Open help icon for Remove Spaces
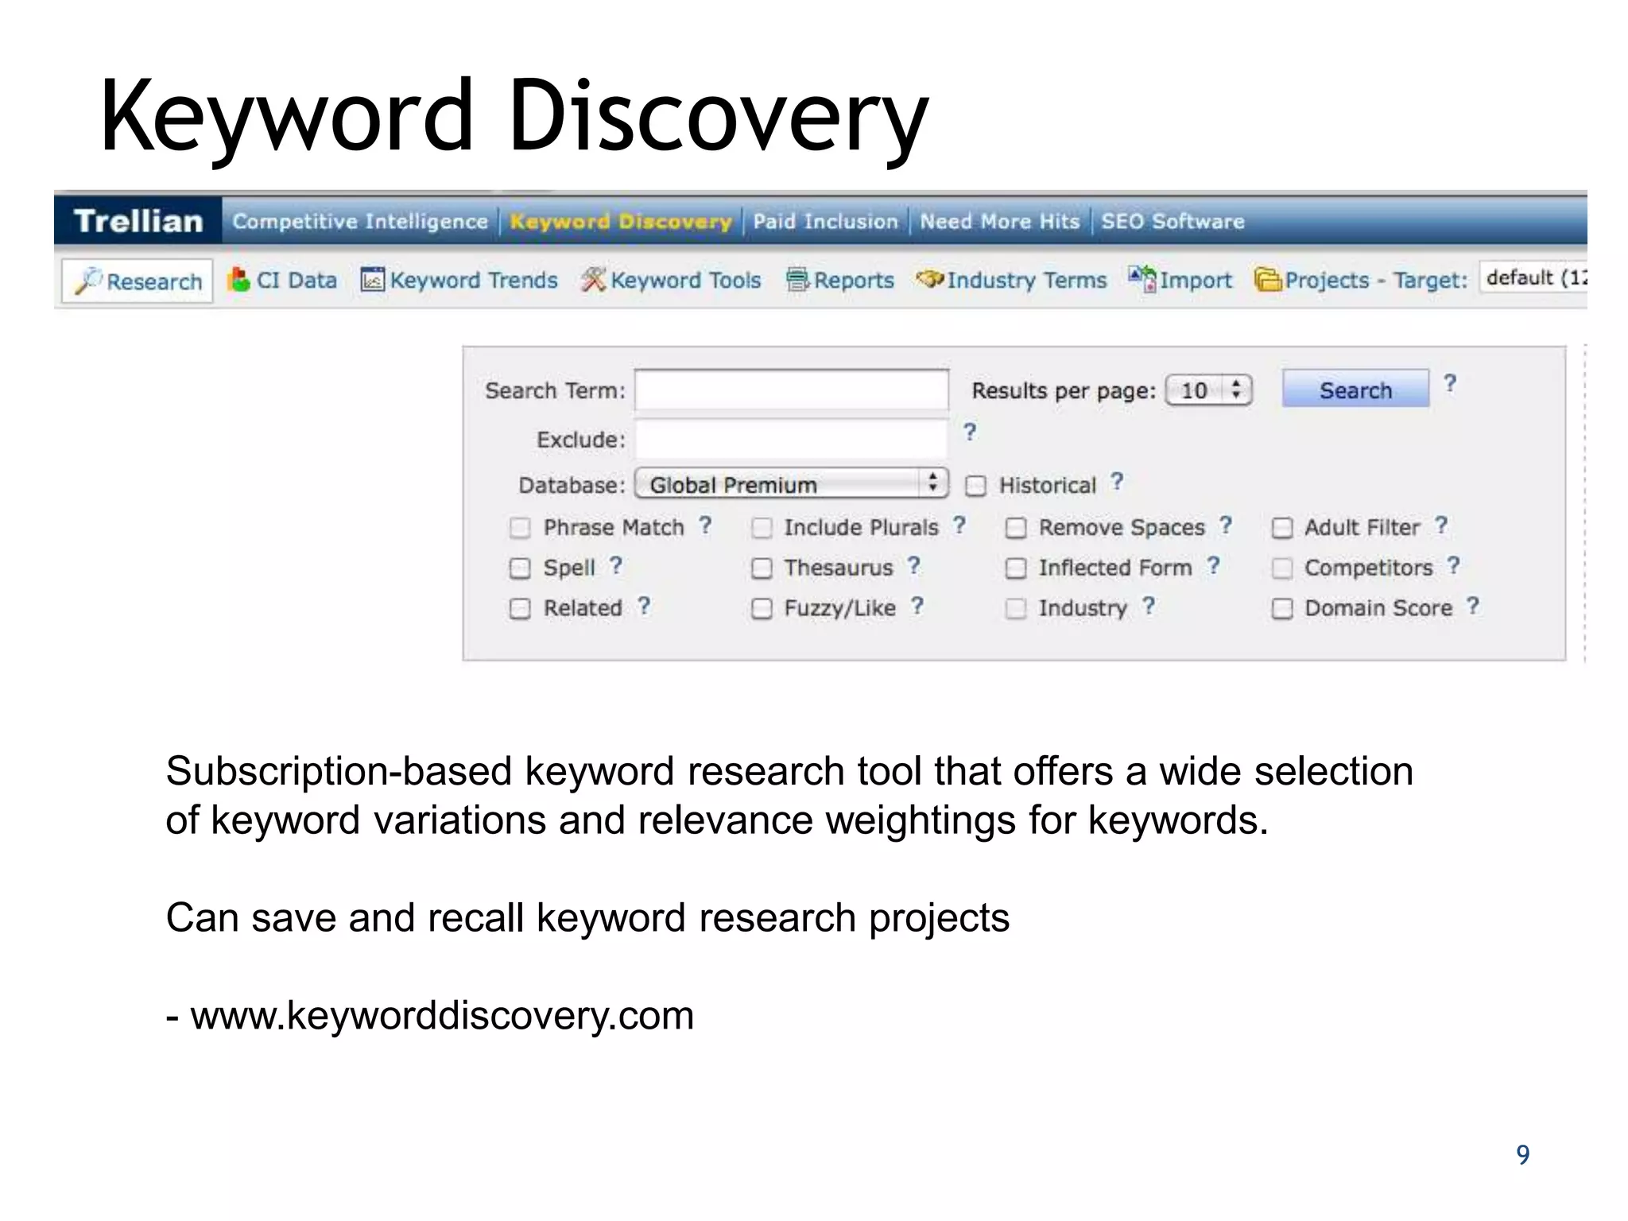The height and width of the screenshot is (1221, 1628). pyautogui.click(x=1226, y=525)
